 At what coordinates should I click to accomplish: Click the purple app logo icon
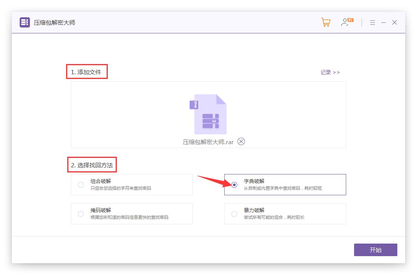[25, 22]
